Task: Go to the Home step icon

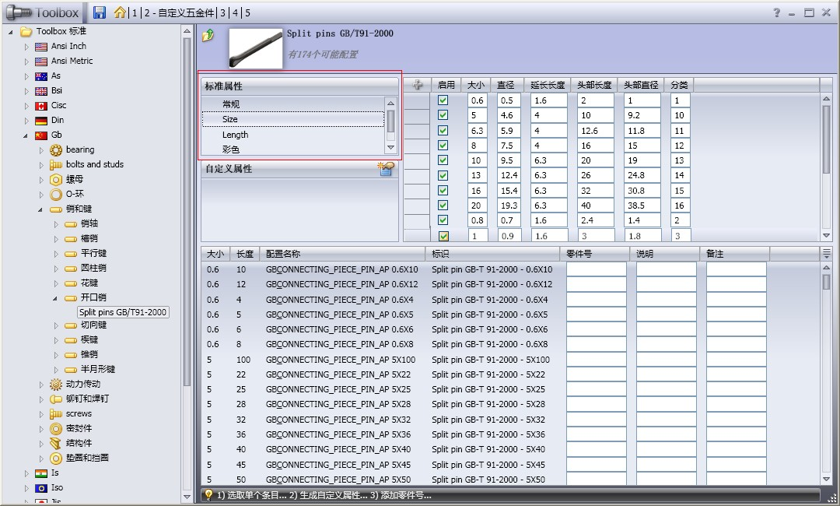Action: (120, 12)
